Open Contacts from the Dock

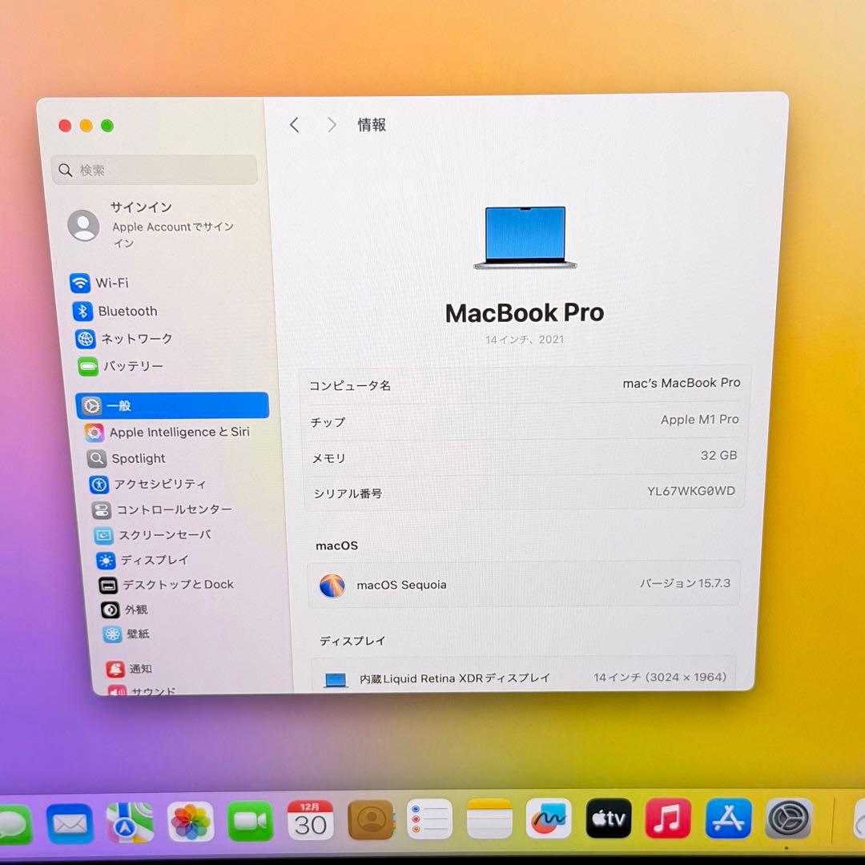tap(372, 820)
